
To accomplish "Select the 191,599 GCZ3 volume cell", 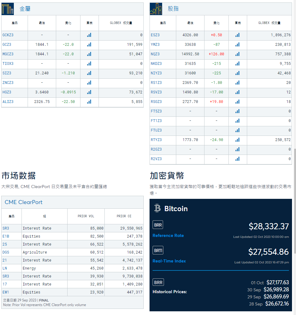I will pyautogui.click(x=134, y=44).
